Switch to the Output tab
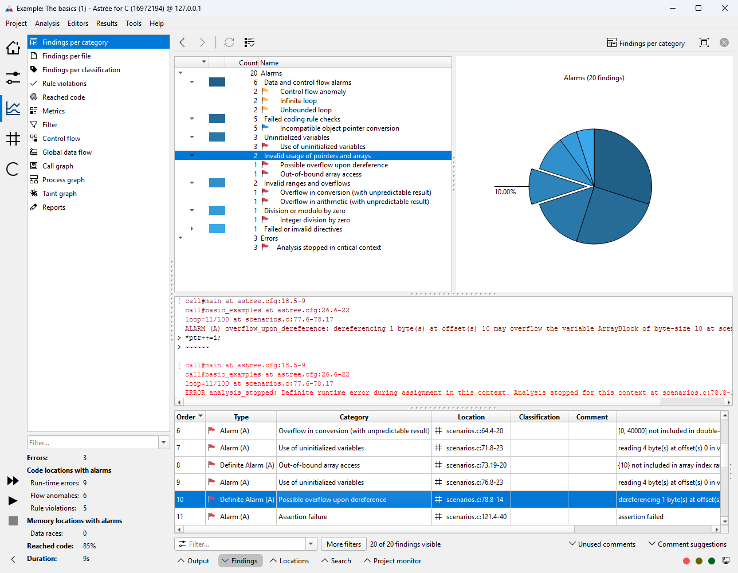This screenshot has width=738, height=573. coord(193,560)
